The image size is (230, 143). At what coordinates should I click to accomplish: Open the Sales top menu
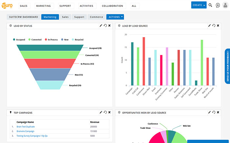24,6
